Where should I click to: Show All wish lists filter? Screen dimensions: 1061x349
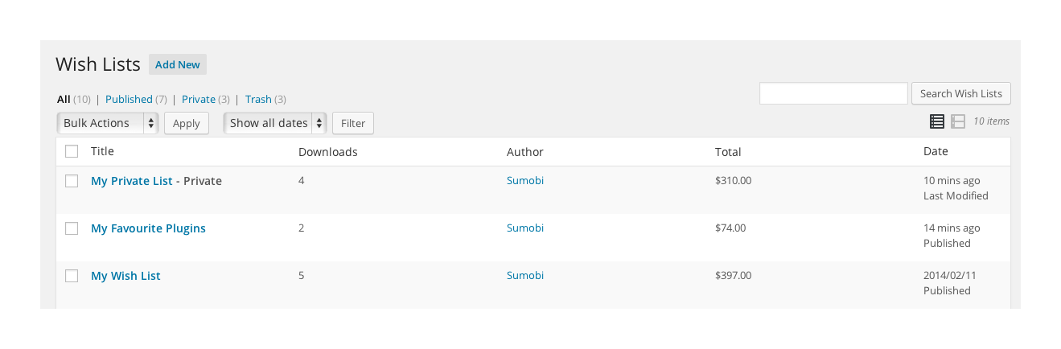pos(64,100)
